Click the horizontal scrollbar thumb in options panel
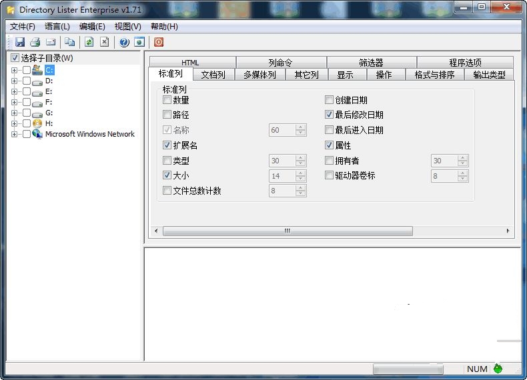The height and width of the screenshot is (380, 527). pos(288,231)
